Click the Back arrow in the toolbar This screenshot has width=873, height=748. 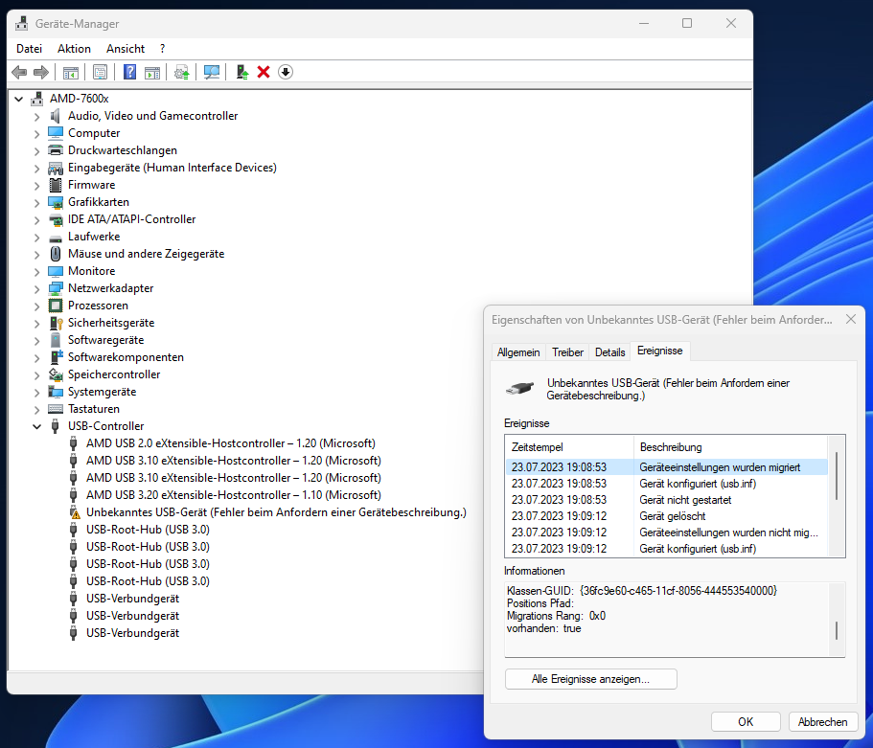[x=19, y=72]
